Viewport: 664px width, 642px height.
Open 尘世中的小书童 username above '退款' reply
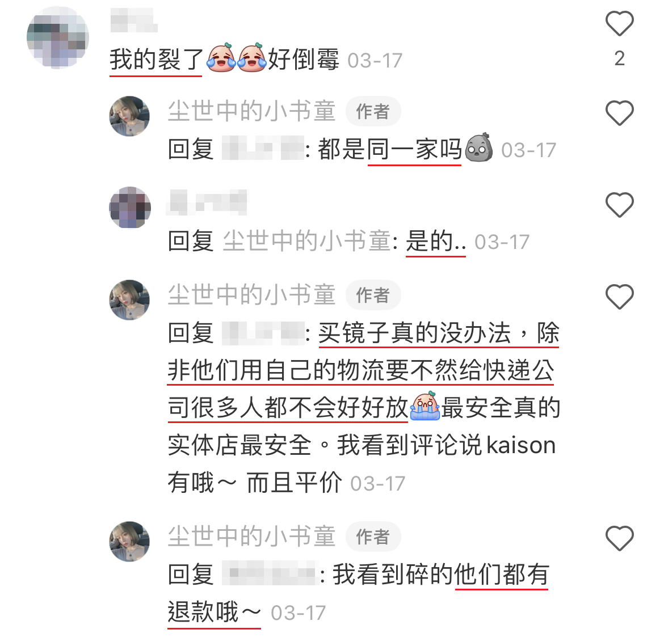251,536
